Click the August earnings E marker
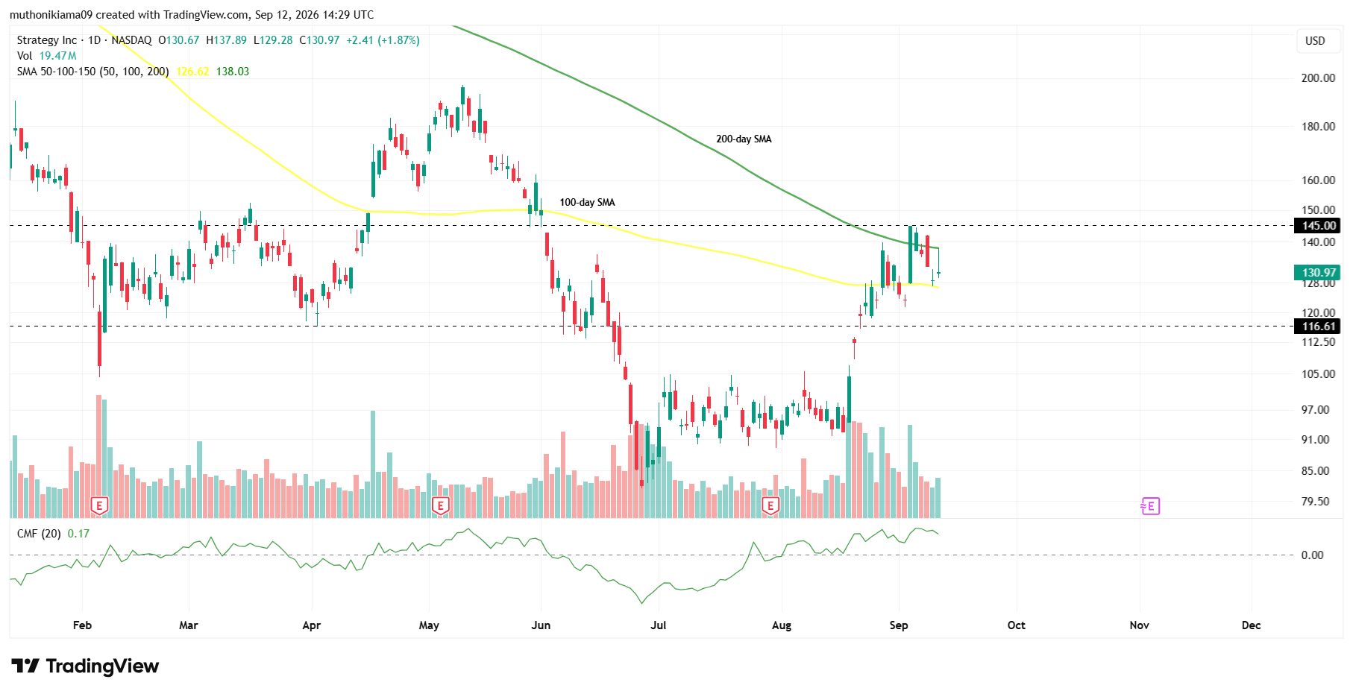 tap(770, 506)
